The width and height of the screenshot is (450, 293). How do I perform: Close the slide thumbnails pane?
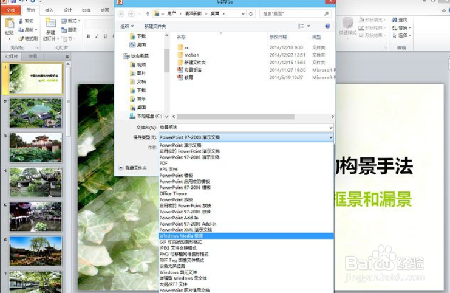pos(67,57)
